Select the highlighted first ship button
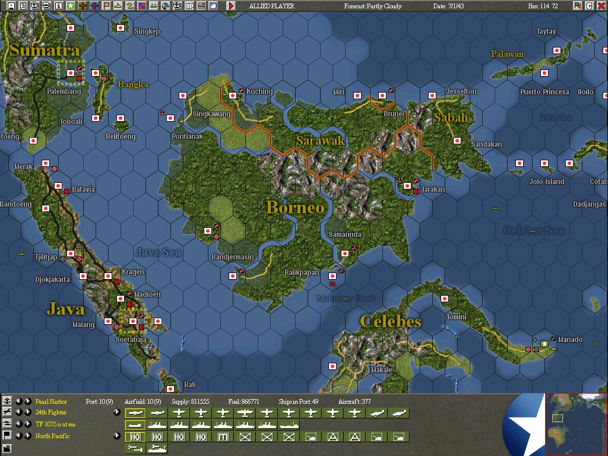 coord(135,425)
